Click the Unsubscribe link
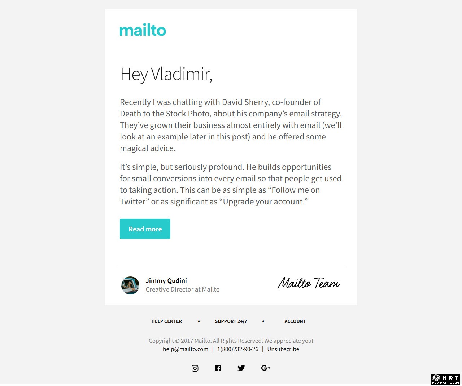Viewport: 462px width, 386px height. click(x=283, y=349)
